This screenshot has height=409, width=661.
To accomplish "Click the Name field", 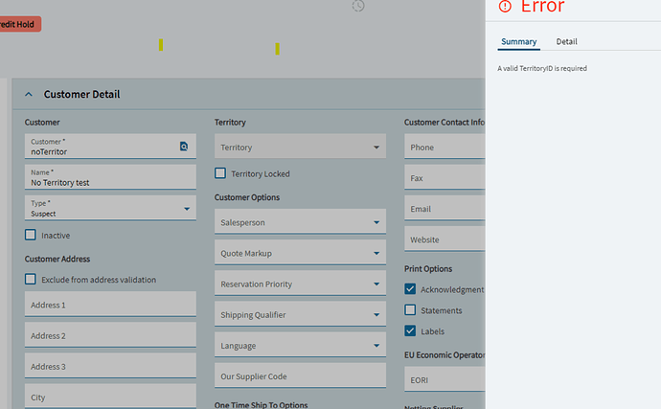I will [110, 177].
